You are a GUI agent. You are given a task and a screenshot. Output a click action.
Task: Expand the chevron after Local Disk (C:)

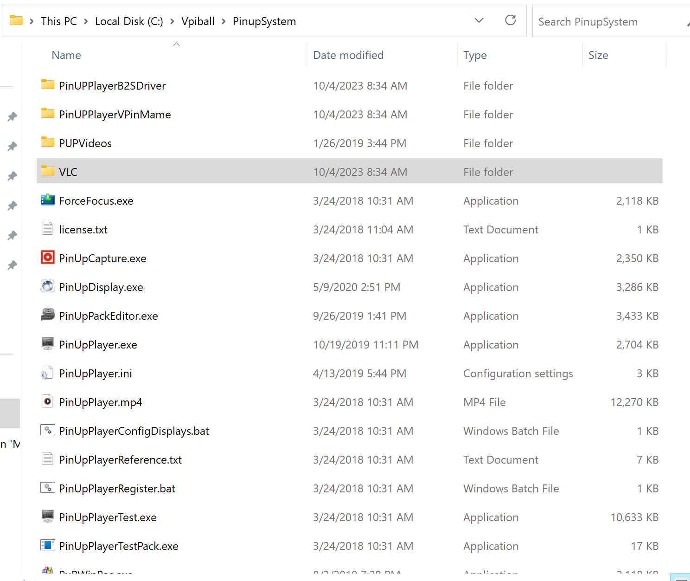[172, 21]
